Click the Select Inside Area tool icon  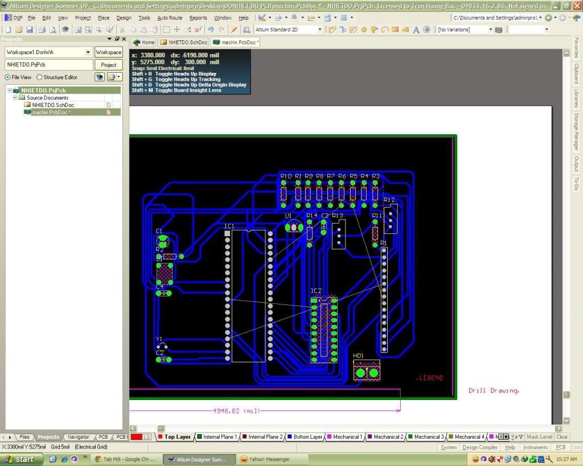tap(166, 30)
